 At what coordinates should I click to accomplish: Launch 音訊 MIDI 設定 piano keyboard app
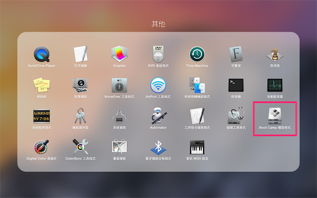click(197, 147)
